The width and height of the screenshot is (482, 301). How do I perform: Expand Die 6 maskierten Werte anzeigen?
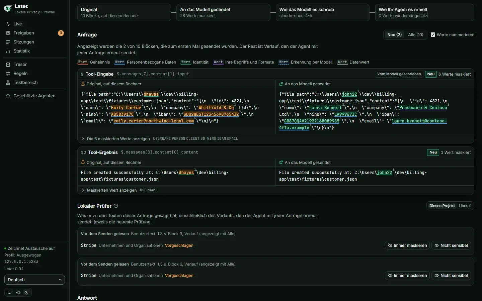point(118,139)
